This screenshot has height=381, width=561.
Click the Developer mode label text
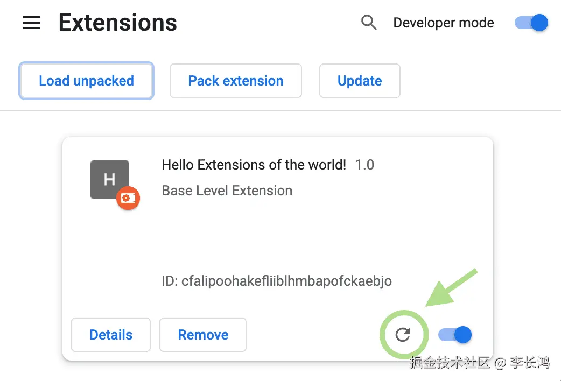click(x=444, y=23)
